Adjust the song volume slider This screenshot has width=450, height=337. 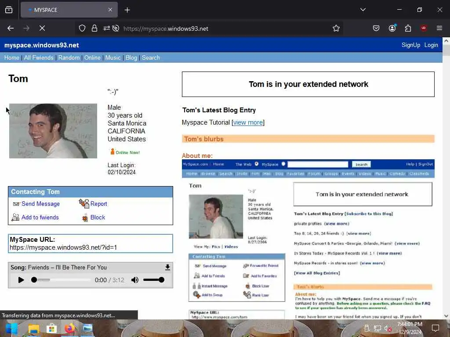154,280
